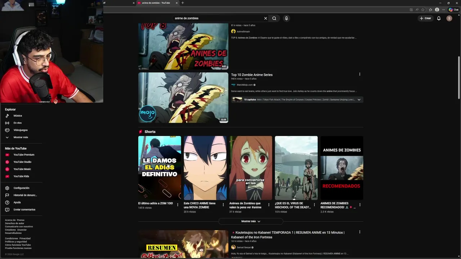Viewport: 461px width, 259px height.
Task: Play the short 'LE DAMOS EL ADIÓS DEFINITIVO'
Action: pos(160,168)
